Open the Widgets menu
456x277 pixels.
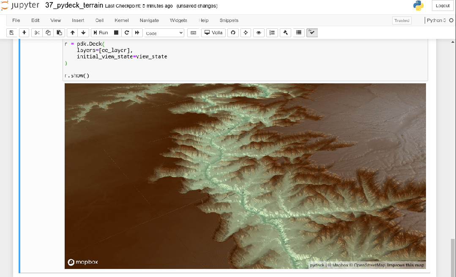click(x=178, y=20)
